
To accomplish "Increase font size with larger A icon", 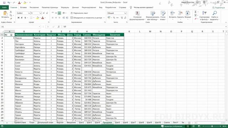I will tap(44, 13).
